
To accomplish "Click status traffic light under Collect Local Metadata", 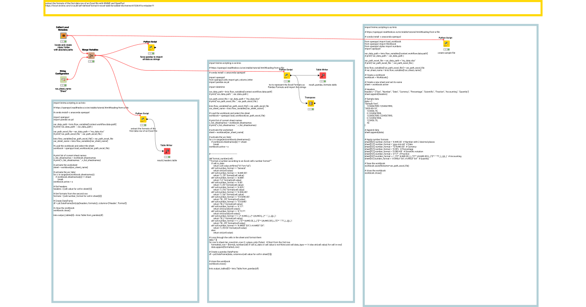I will coord(63,42).
